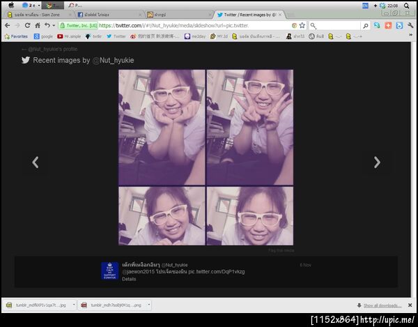
Task: Show hidden bookmarks with the overflow chevron
Action: (x=411, y=35)
